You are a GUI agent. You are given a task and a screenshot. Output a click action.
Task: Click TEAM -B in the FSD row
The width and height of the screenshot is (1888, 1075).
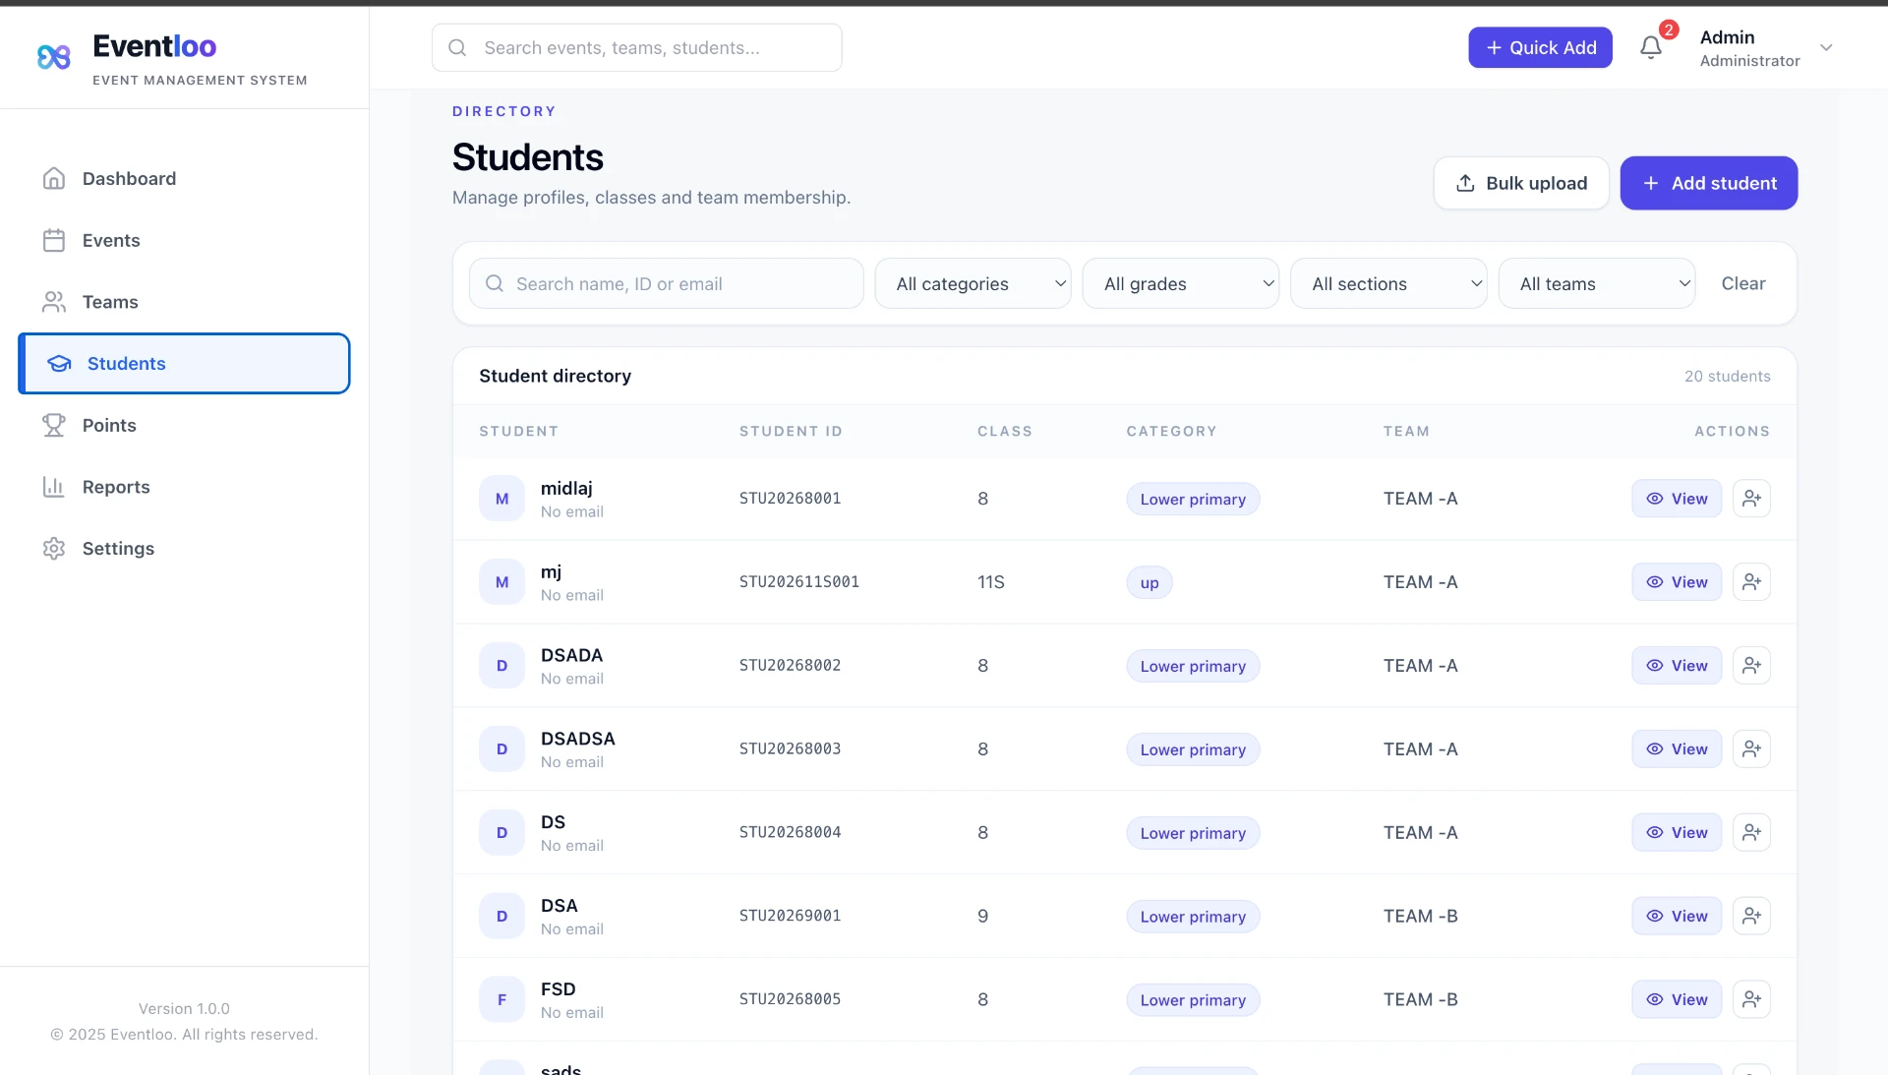[x=1420, y=1000]
